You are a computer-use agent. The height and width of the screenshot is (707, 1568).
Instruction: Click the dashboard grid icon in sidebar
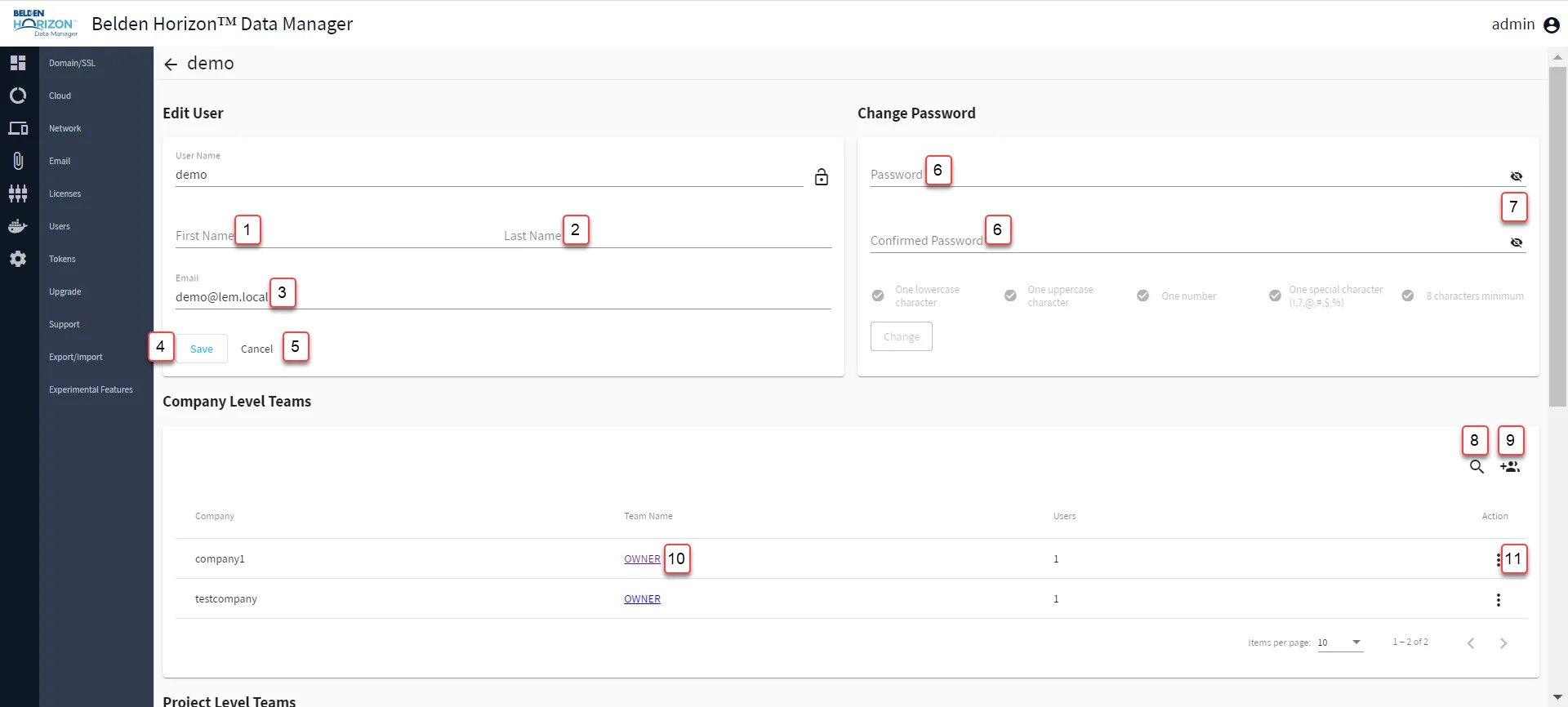18,63
